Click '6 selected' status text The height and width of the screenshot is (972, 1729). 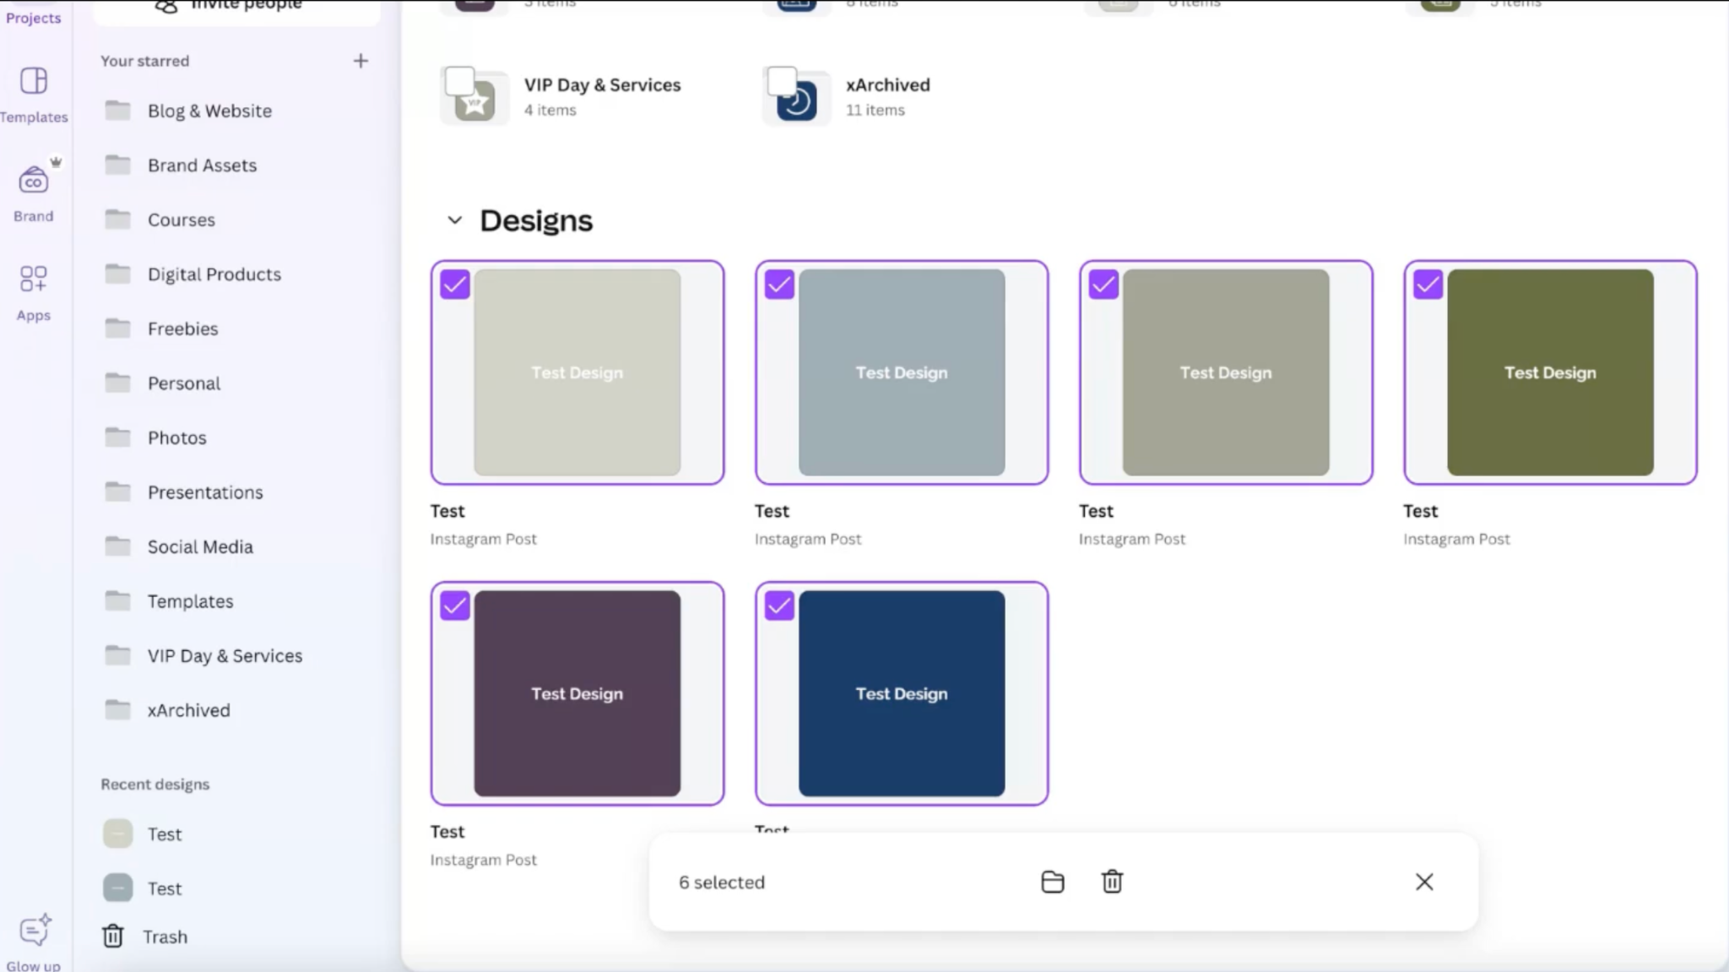722,882
